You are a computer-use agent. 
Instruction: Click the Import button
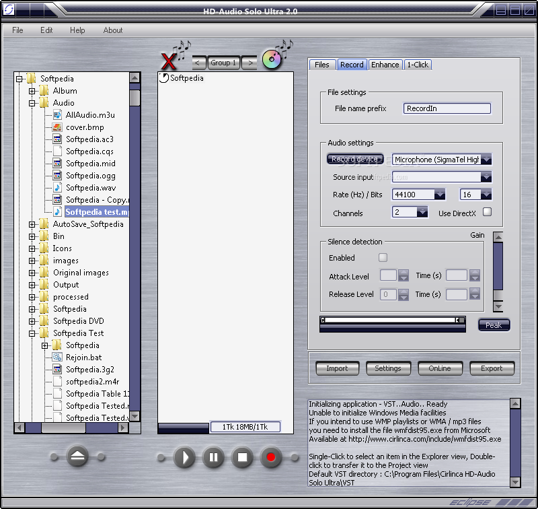[x=337, y=368]
